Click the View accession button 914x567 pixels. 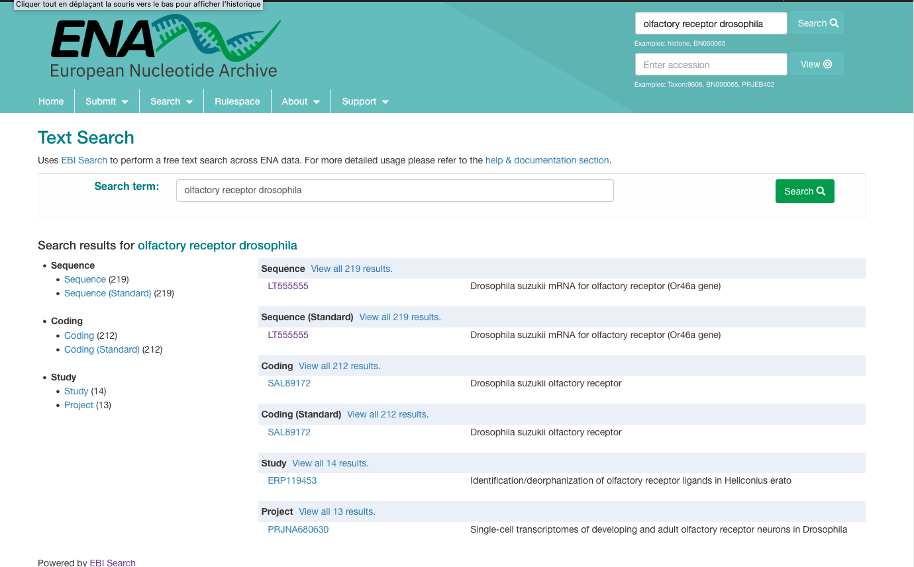[816, 64]
